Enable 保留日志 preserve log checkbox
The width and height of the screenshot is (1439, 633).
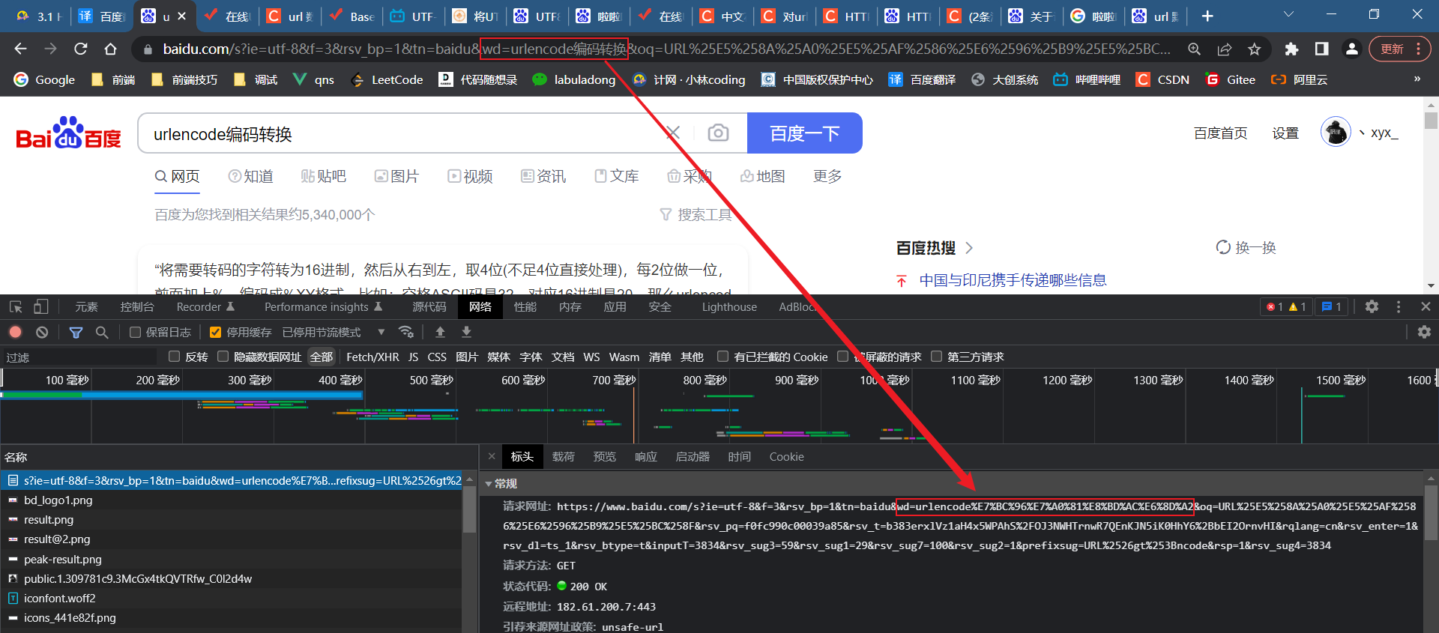coord(136,332)
